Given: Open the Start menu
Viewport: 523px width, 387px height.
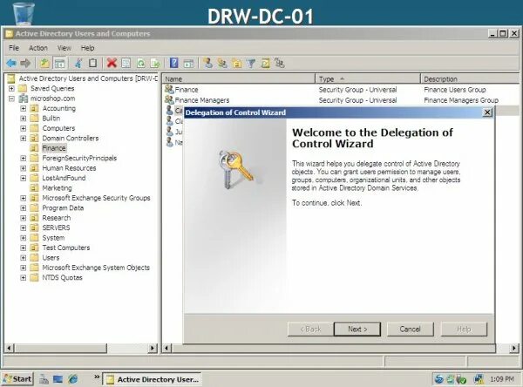Looking at the screenshot, I should coord(17,379).
